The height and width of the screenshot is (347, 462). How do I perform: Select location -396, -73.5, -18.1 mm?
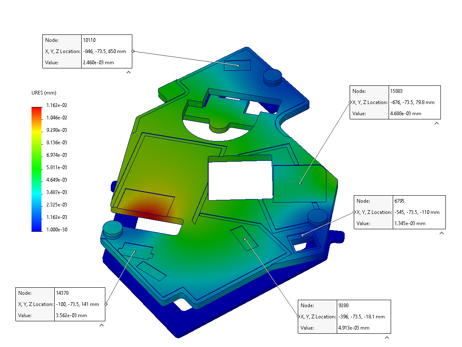(362, 317)
